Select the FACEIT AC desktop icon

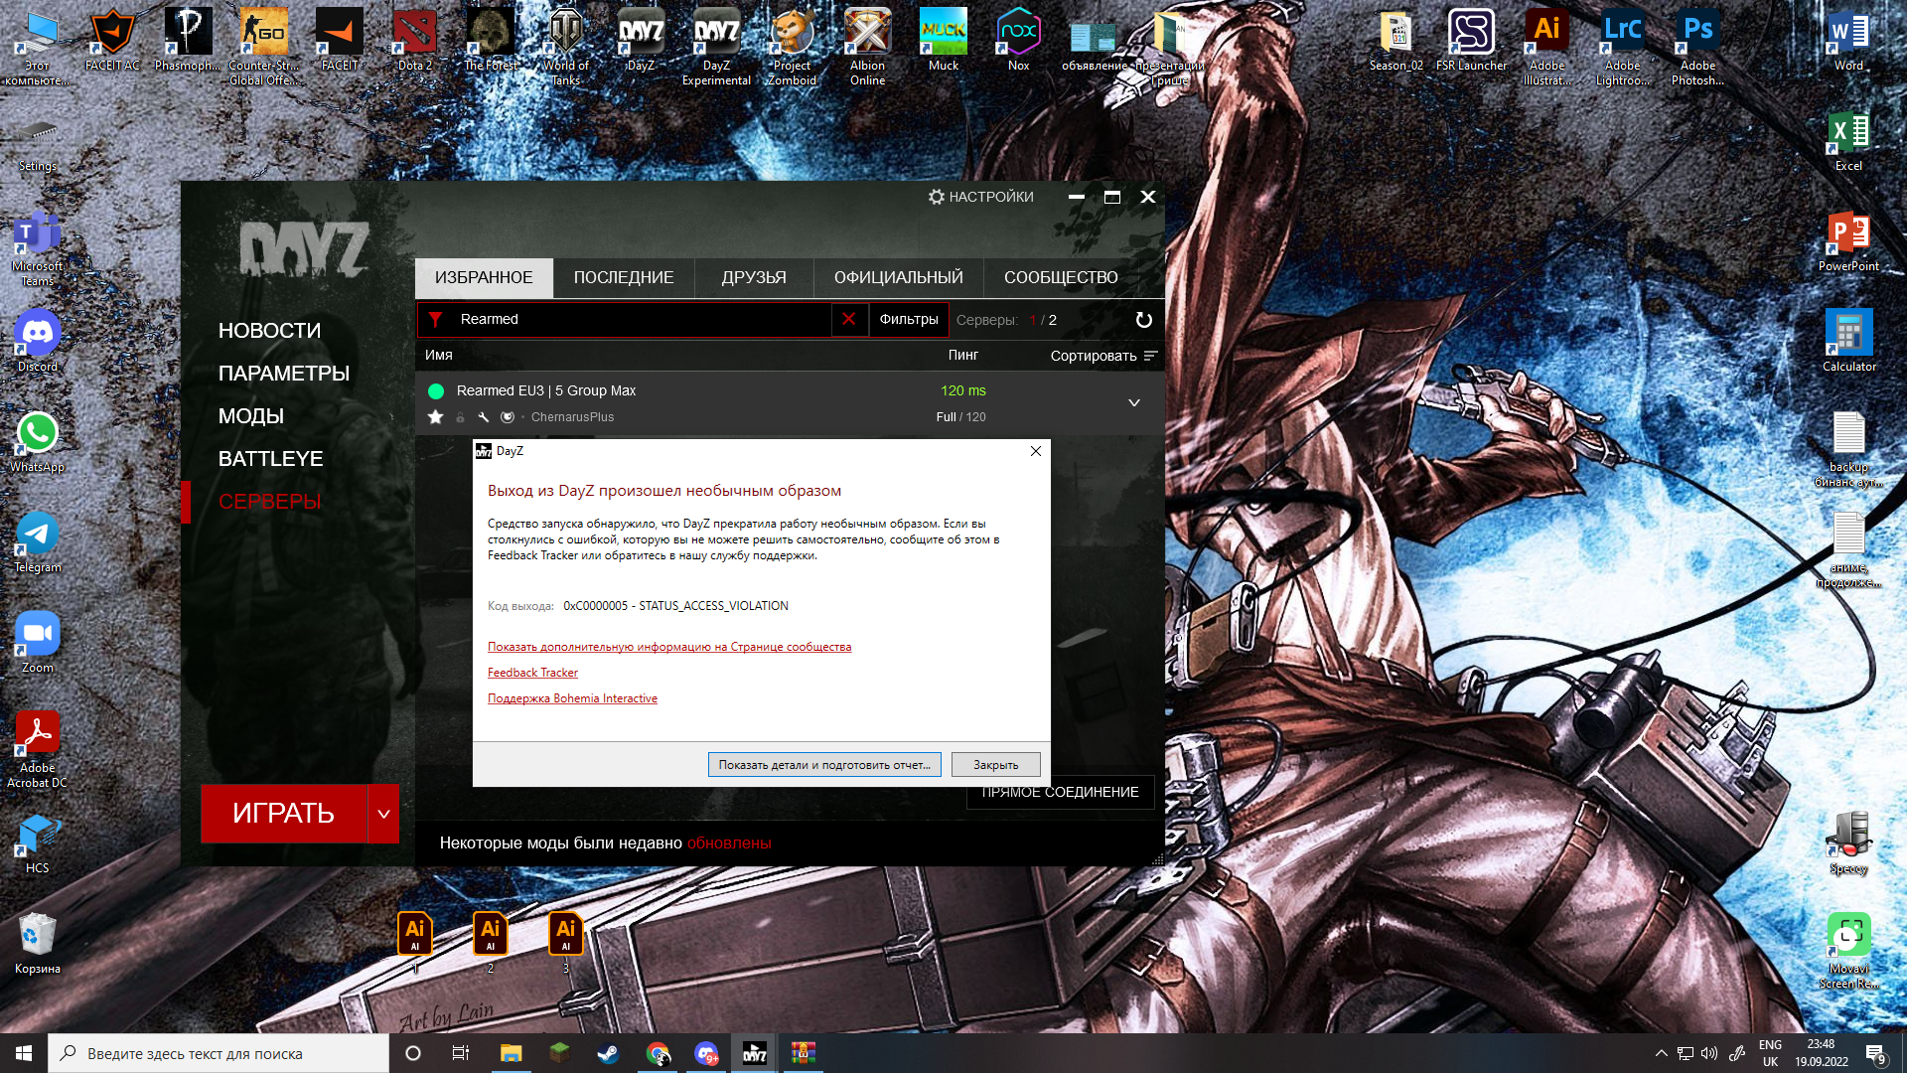click(x=112, y=41)
